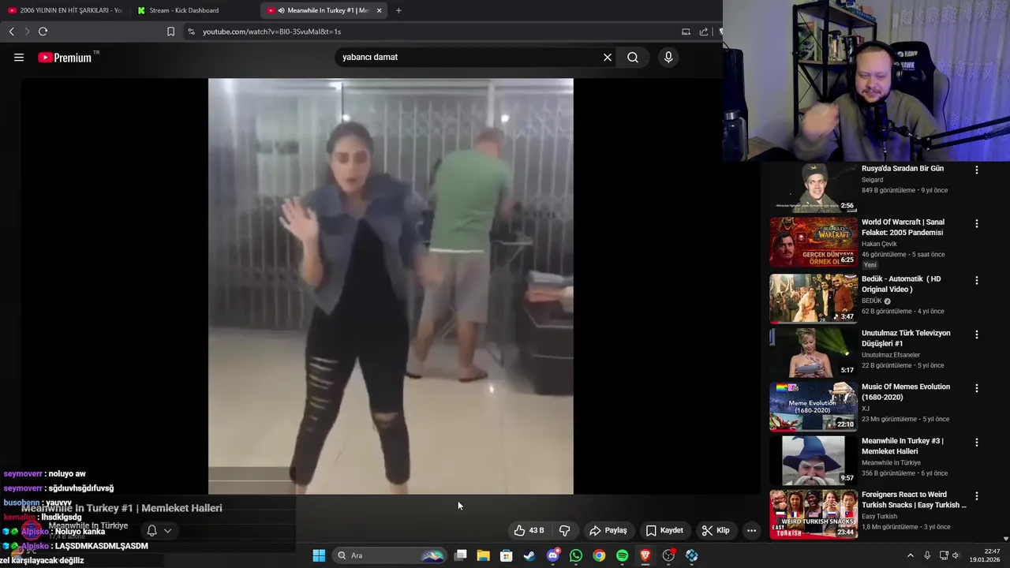Click the search magnifier button
Viewport: 1010px width, 568px height.
(633, 57)
